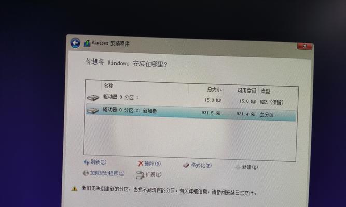Select the 驱动器 0 分区 2: 新加卷 row

(x=191, y=113)
